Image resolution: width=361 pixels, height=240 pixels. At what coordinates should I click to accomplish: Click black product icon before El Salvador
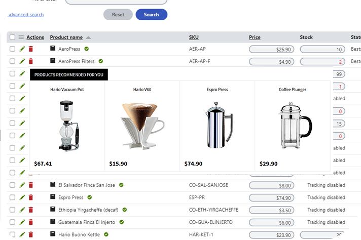point(53,184)
